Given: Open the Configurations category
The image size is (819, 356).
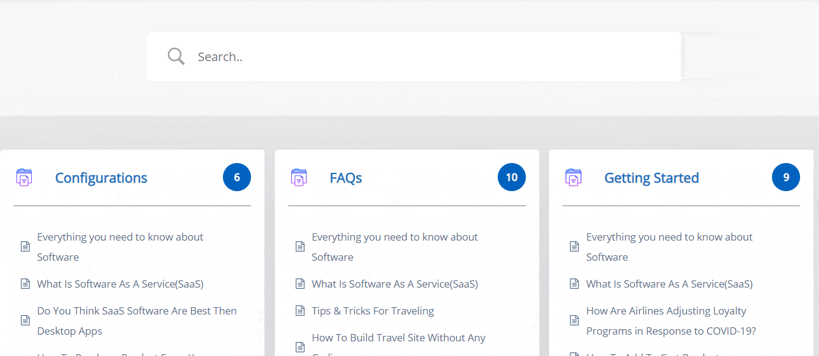Looking at the screenshot, I should coord(101,178).
